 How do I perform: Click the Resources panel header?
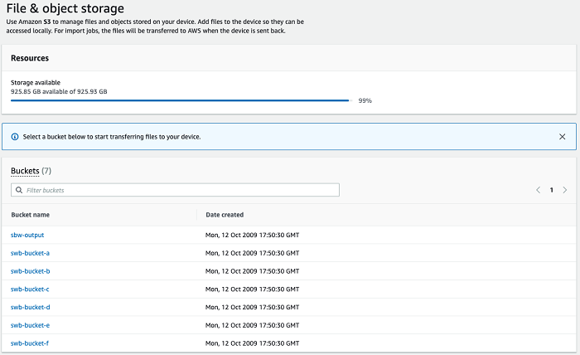pos(30,59)
